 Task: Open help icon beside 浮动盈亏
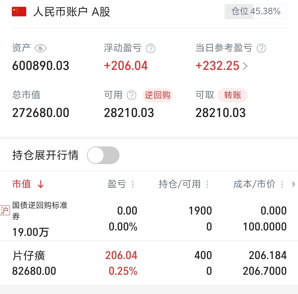click(151, 48)
